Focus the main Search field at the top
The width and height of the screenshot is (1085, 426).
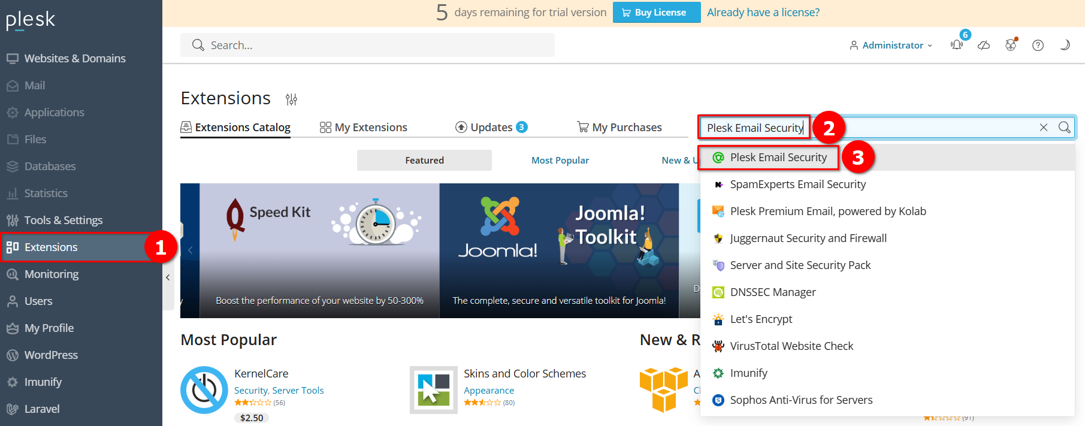pyautogui.click(x=367, y=45)
